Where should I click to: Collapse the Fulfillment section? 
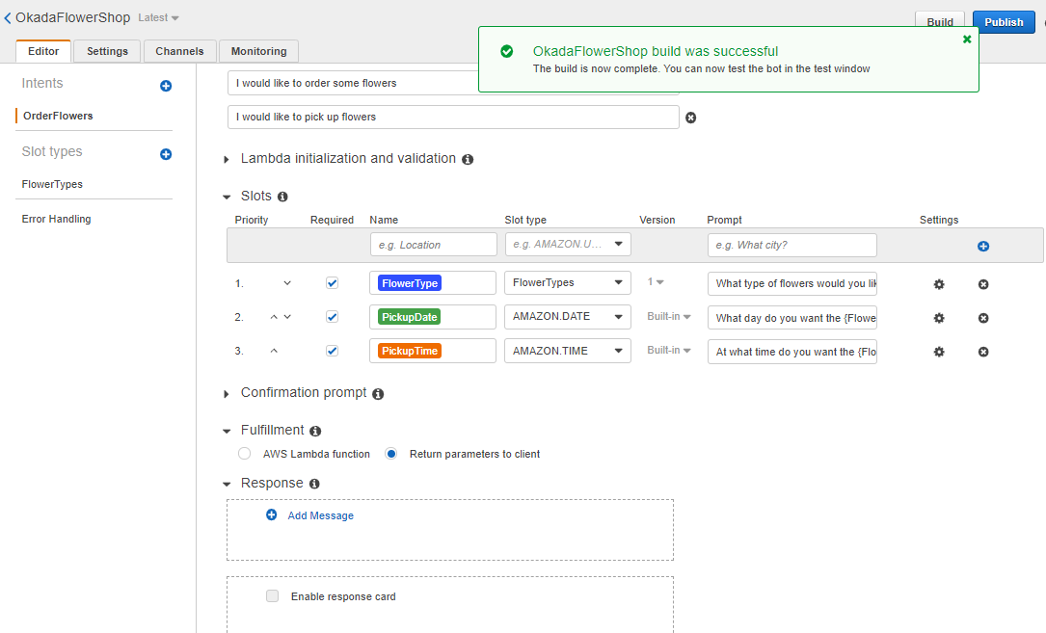coord(227,432)
